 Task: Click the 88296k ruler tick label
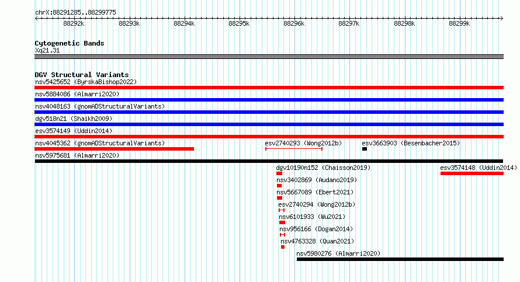(294, 23)
